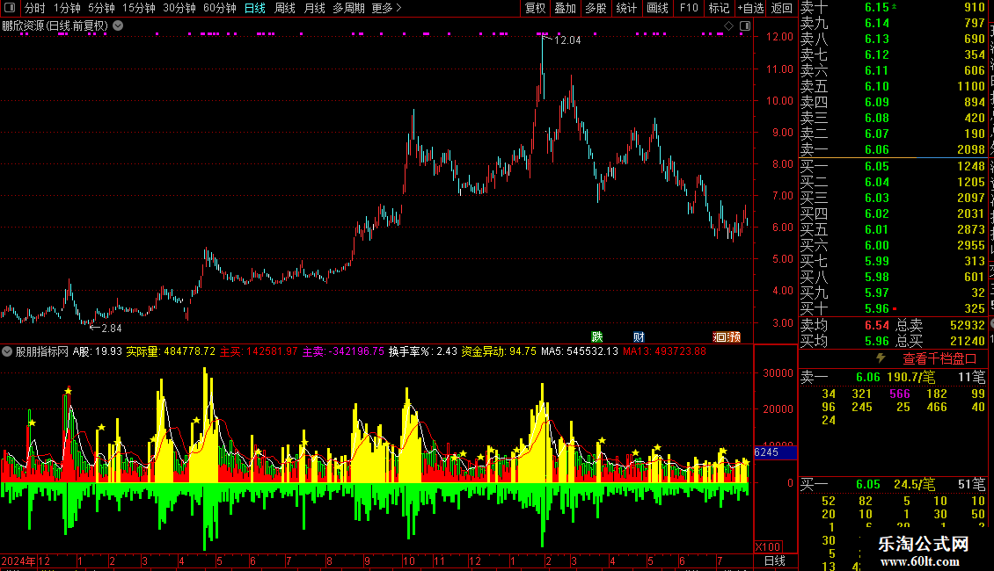Click the green 跌 event marker
Screen dimensions: 994x571
596,336
